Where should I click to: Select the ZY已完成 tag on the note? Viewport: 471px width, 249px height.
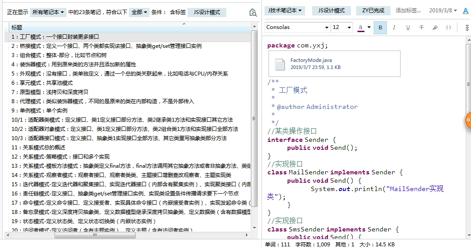coord(373,11)
